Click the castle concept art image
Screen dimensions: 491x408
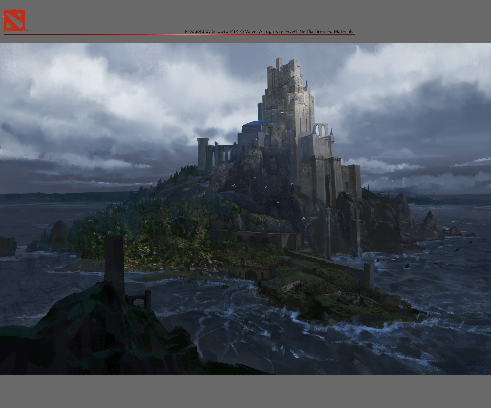245,209
